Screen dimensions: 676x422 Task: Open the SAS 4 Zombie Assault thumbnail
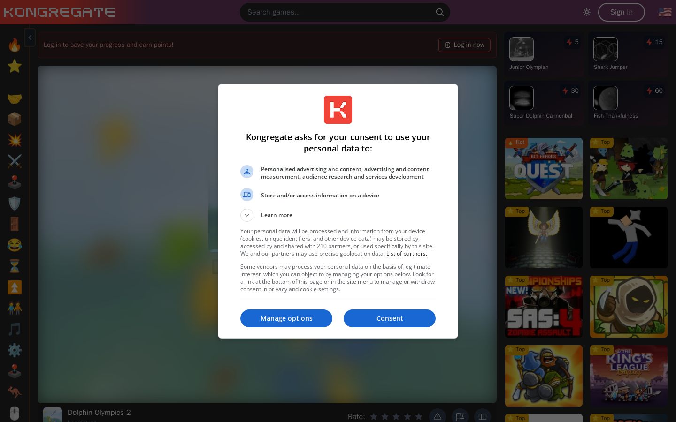click(x=544, y=307)
